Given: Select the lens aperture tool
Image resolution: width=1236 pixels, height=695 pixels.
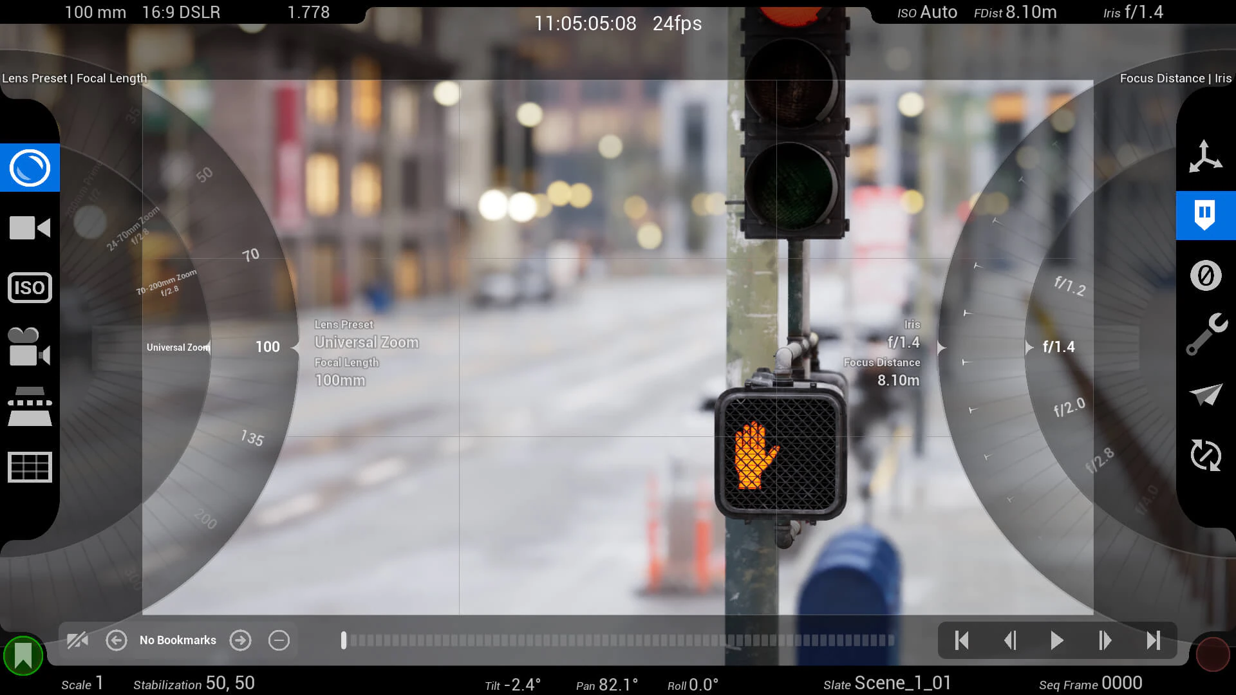Looking at the screenshot, I should [28, 167].
